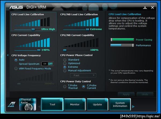
Task: Click the '100%' value
Action: [94, 50]
